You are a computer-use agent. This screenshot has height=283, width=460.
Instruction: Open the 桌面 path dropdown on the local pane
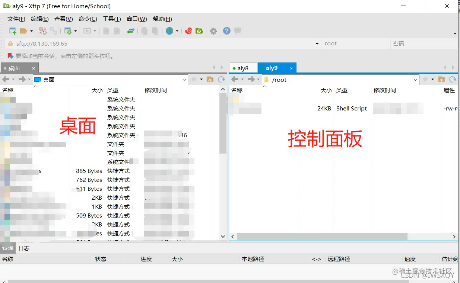coord(184,79)
